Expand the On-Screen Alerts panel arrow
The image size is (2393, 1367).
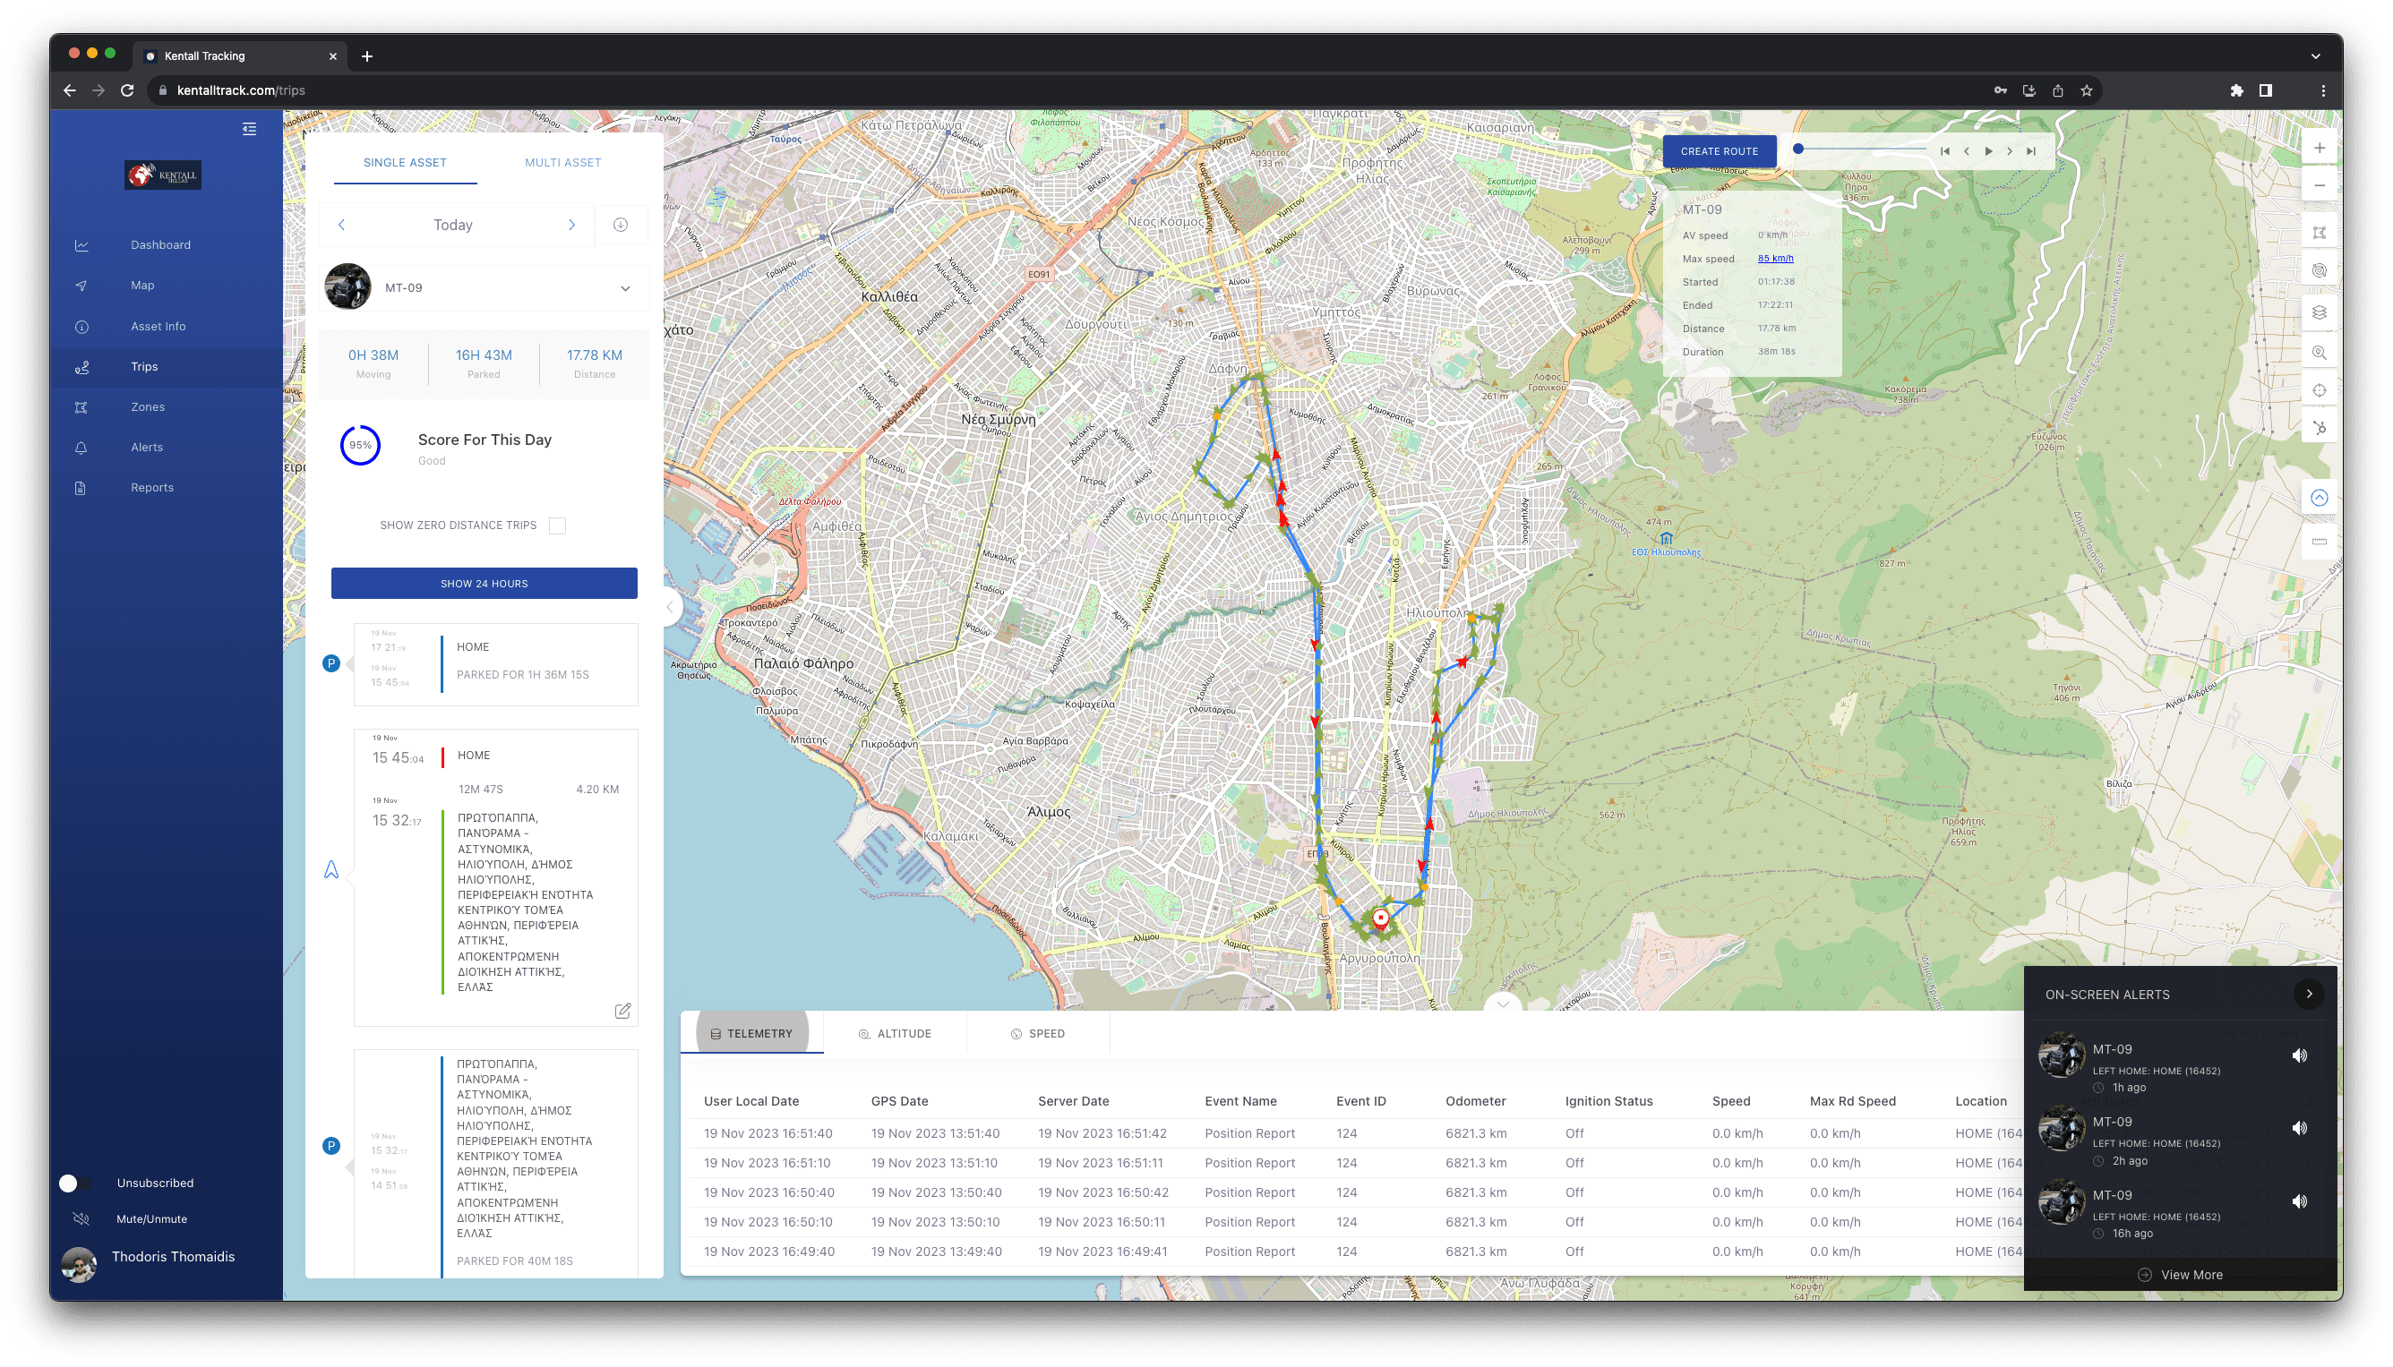pos(2309,994)
